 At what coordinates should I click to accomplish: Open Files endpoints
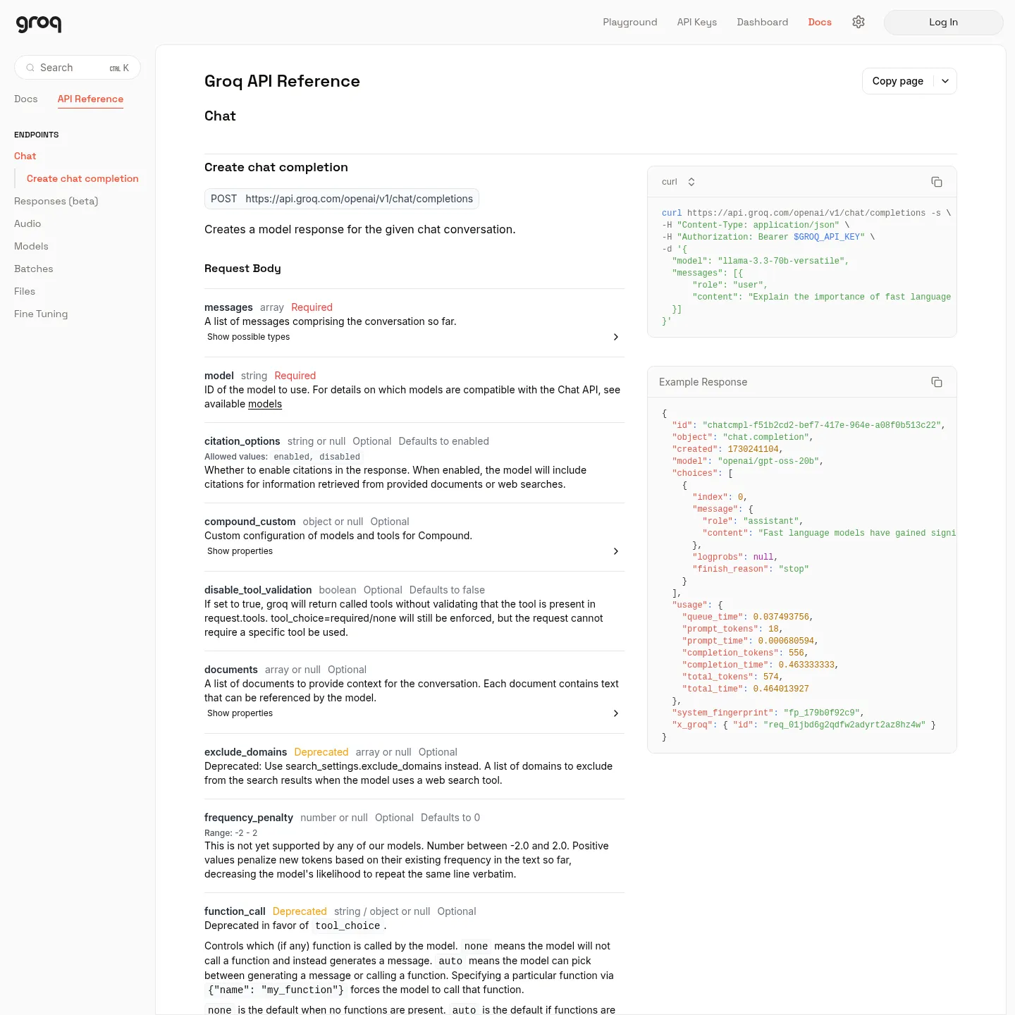click(x=25, y=291)
